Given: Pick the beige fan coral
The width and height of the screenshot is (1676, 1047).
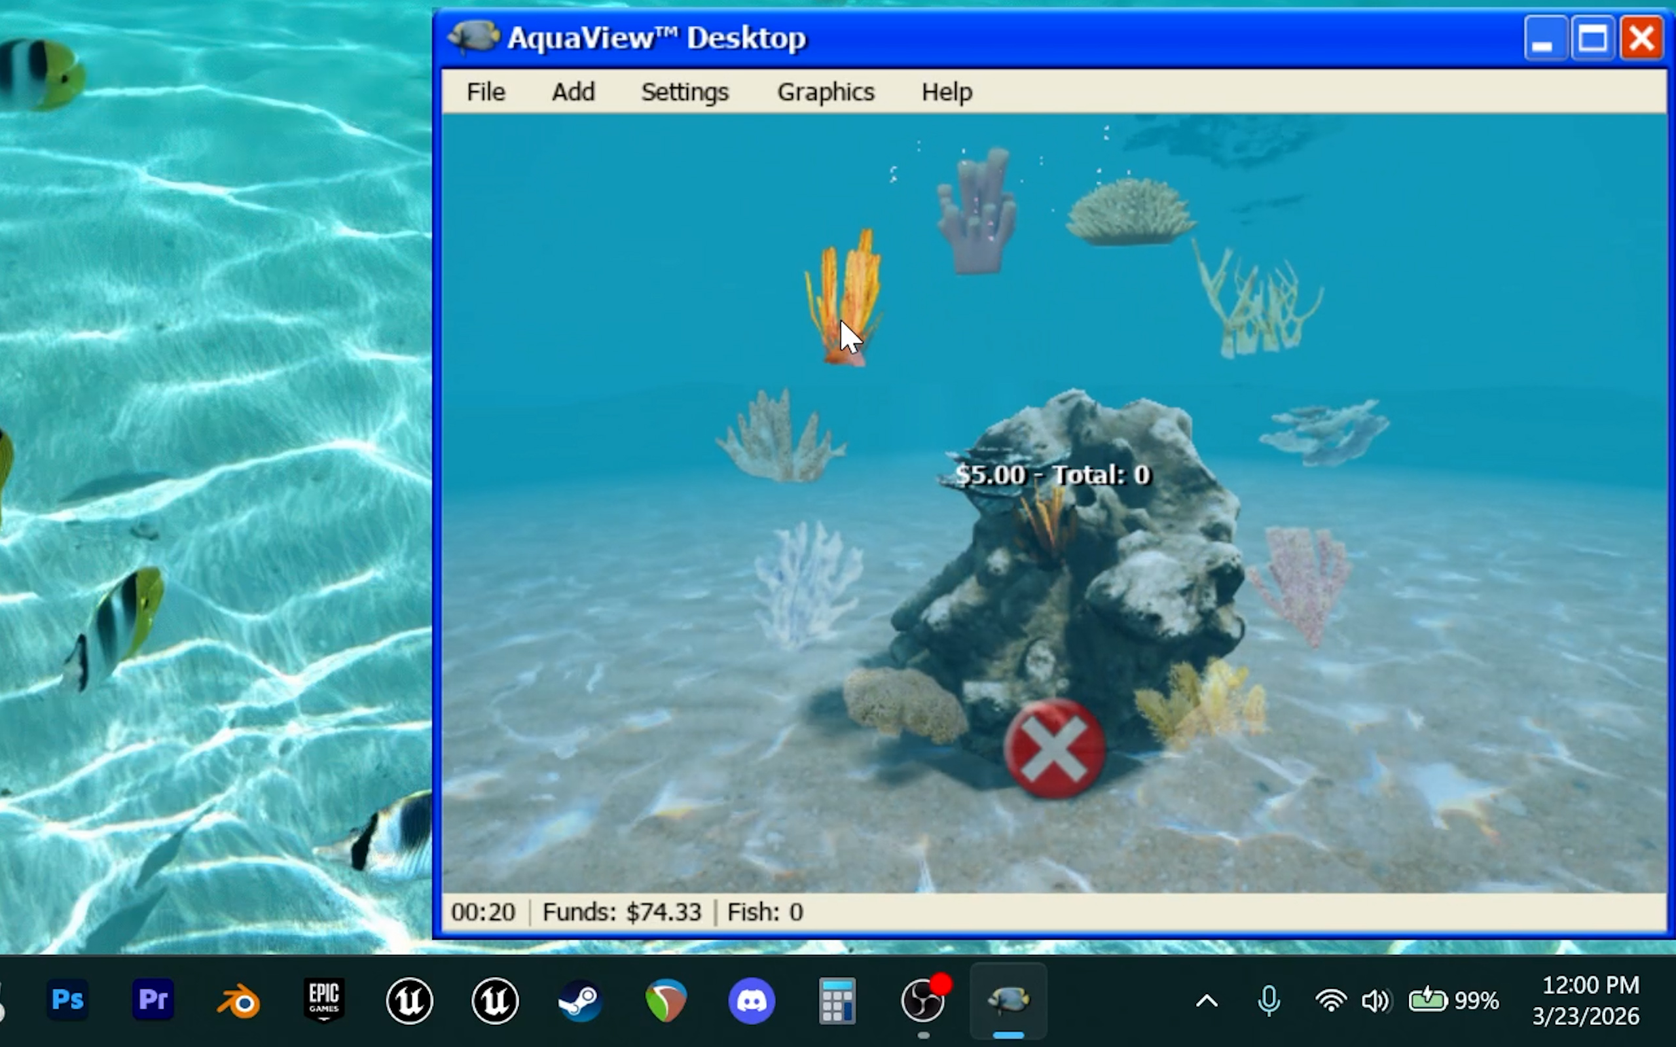Looking at the screenshot, I should click(779, 440).
